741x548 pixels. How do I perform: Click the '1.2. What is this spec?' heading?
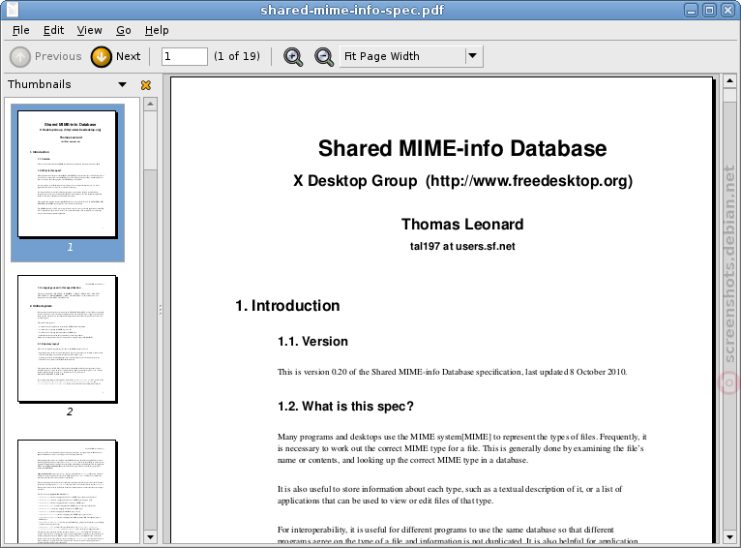click(x=345, y=407)
